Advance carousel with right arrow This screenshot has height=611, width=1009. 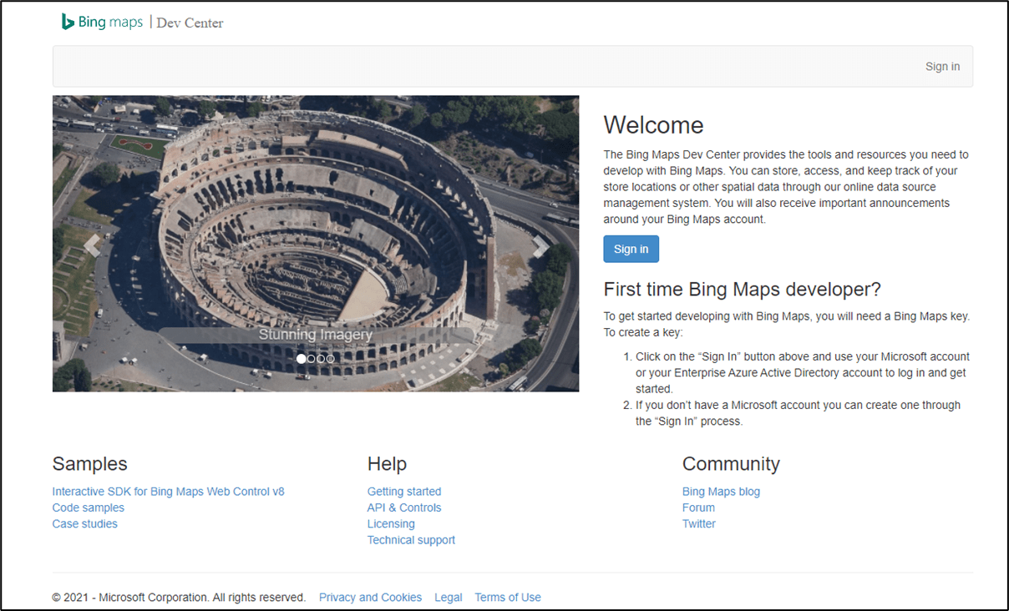tap(540, 245)
